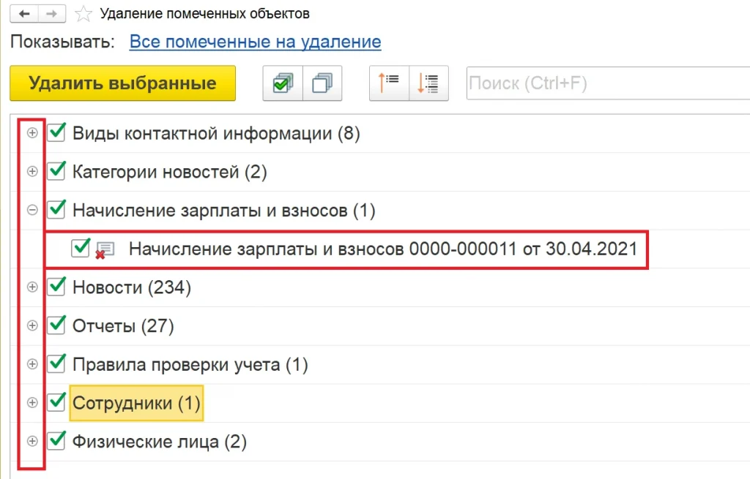Click the expand all tree nodes icon

[428, 83]
